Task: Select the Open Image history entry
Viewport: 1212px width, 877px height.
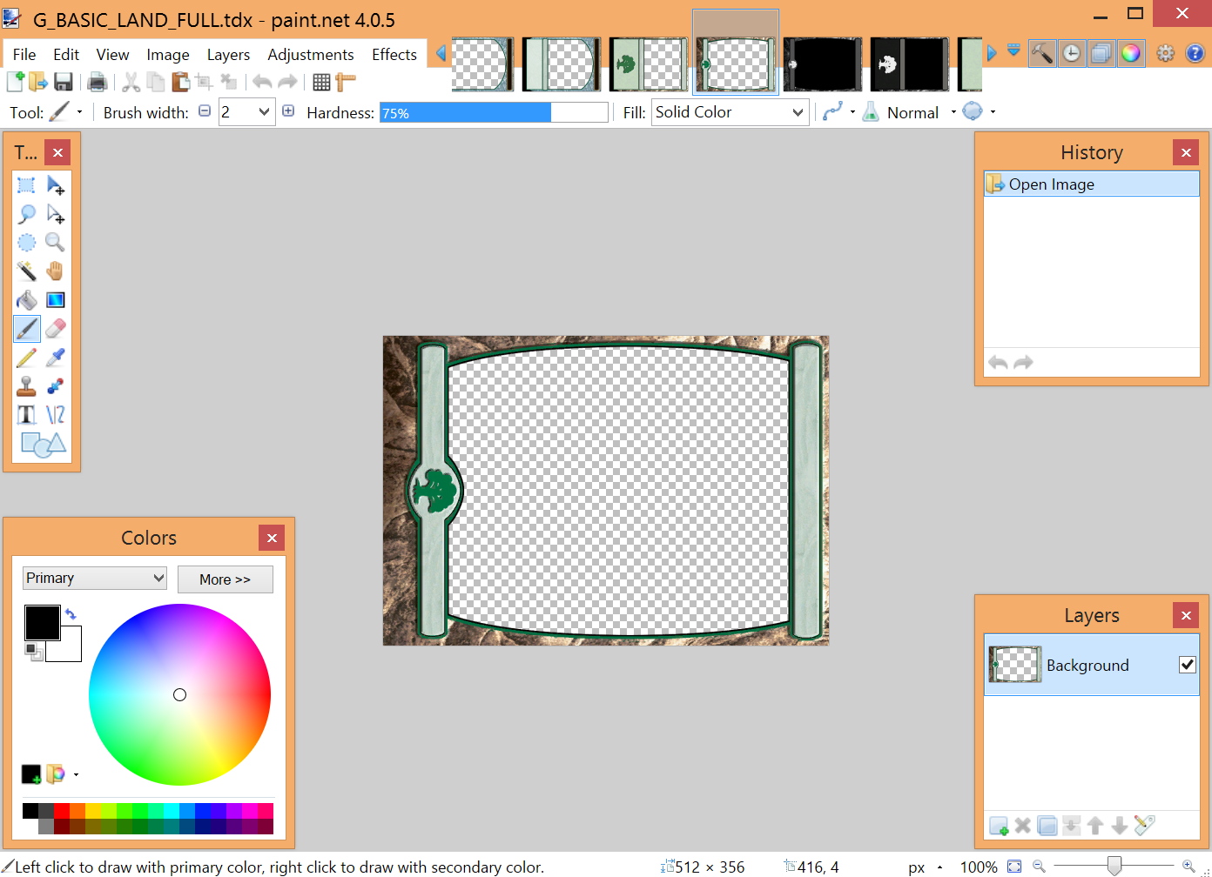Action: [1091, 184]
